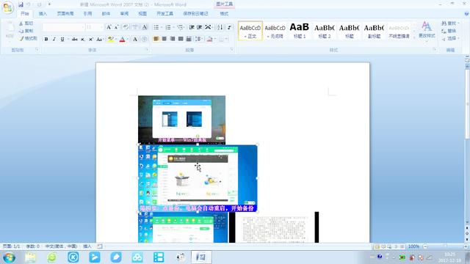Toggle left alignment button
Viewport: 470px width, 264px height.
156,39
